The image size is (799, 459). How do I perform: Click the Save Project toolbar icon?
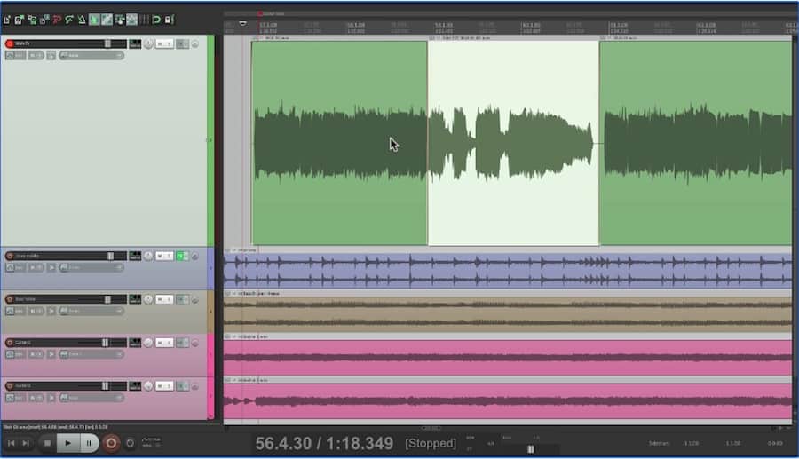point(32,20)
